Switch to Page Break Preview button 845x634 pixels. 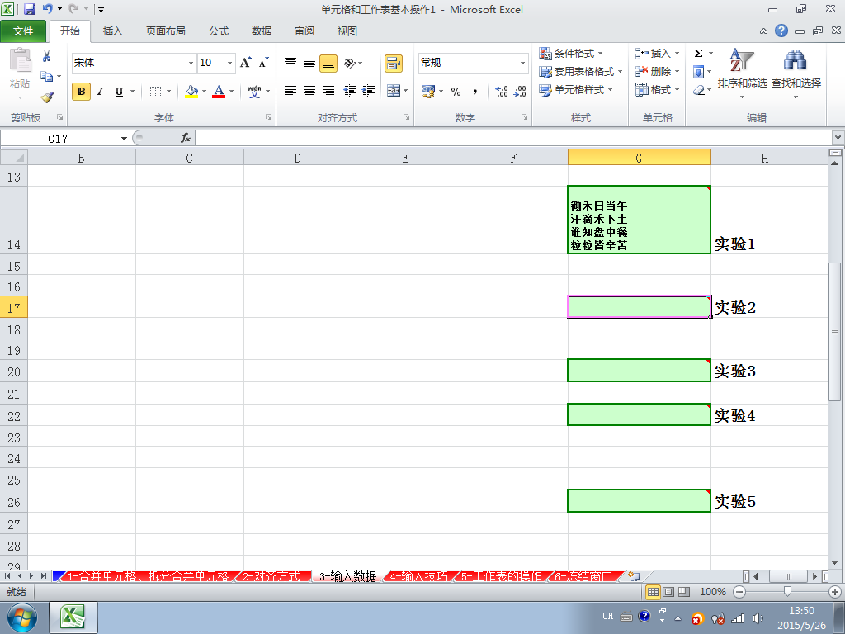(684, 592)
